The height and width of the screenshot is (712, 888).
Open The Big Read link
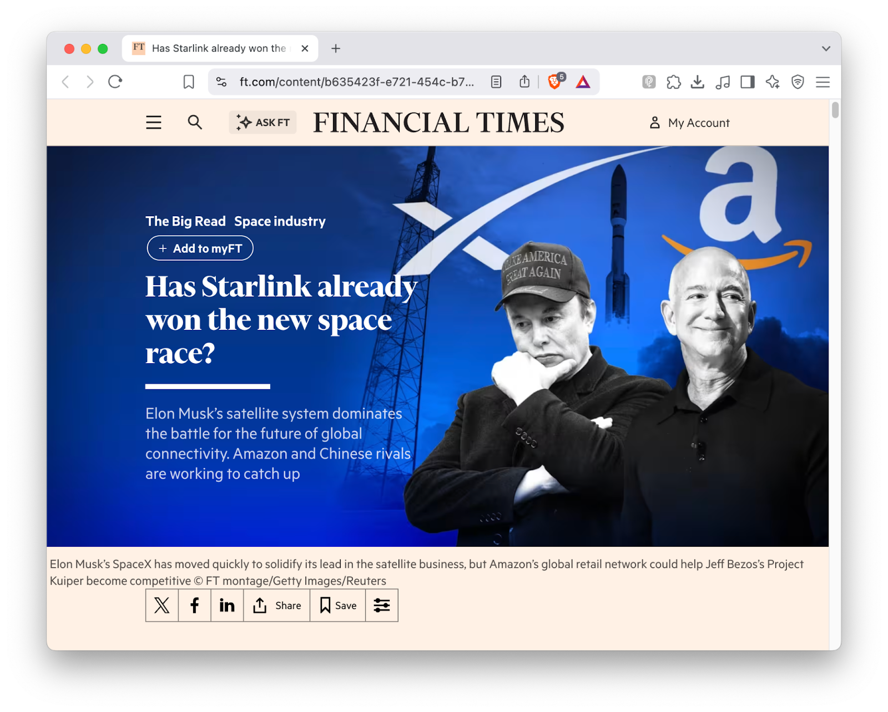click(185, 221)
